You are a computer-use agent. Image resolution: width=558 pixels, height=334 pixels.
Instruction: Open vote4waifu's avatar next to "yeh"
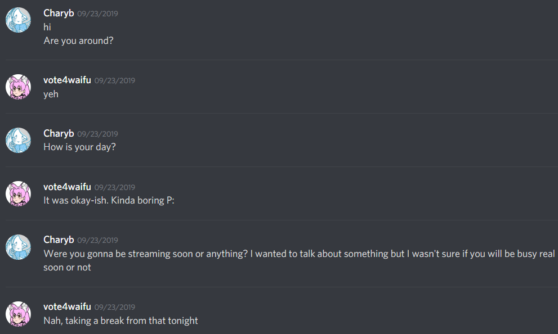coord(18,87)
